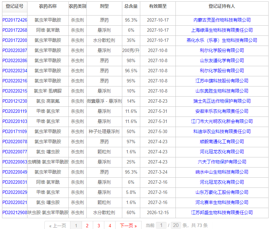
Task: Open registration PD20172426 link
Action: 15,20
